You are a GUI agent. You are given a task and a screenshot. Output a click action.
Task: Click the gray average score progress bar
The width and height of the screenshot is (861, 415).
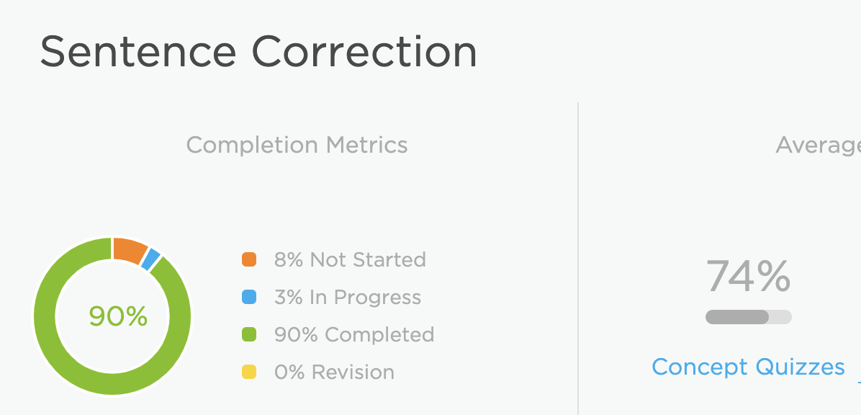tap(737, 317)
